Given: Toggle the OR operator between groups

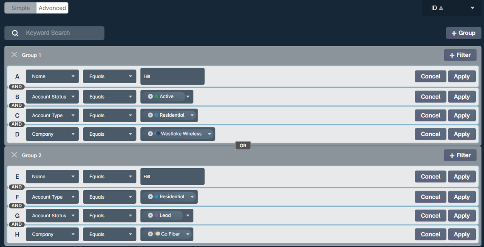Looking at the screenshot, I should pos(243,146).
